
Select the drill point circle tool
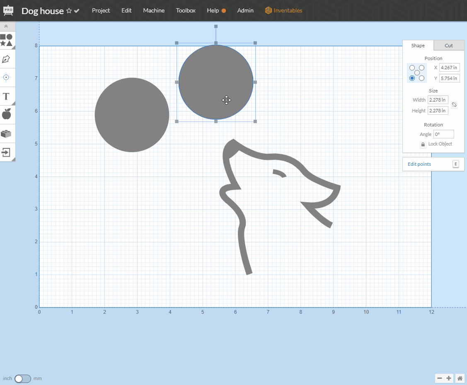6,77
